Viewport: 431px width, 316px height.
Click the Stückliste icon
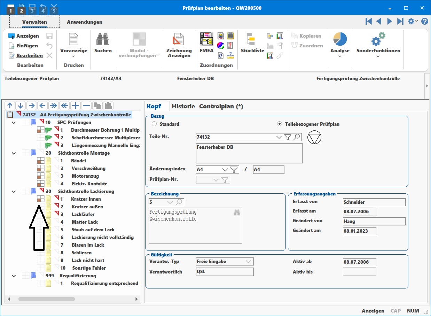click(x=252, y=39)
